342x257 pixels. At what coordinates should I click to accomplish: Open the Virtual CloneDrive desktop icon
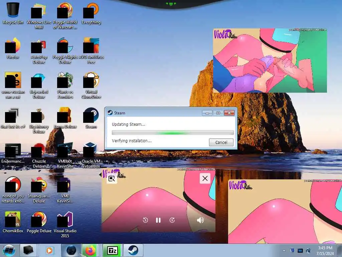pos(91,85)
